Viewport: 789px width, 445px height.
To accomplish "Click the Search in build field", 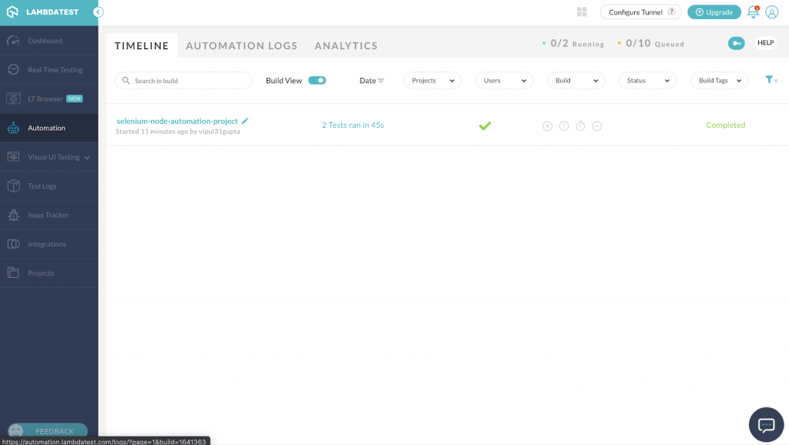I will (183, 80).
